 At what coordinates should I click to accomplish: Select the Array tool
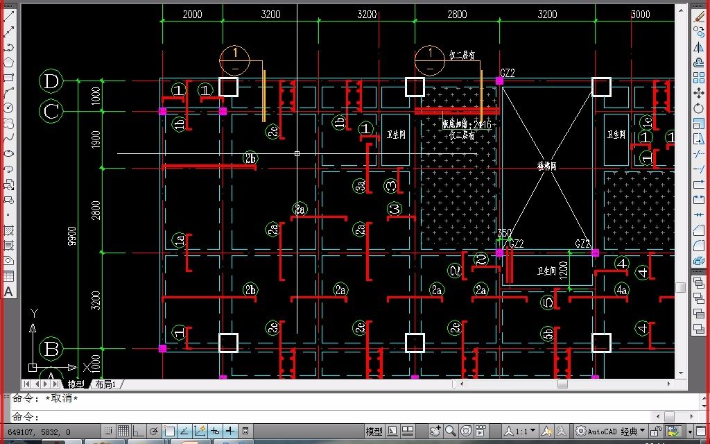(x=699, y=78)
